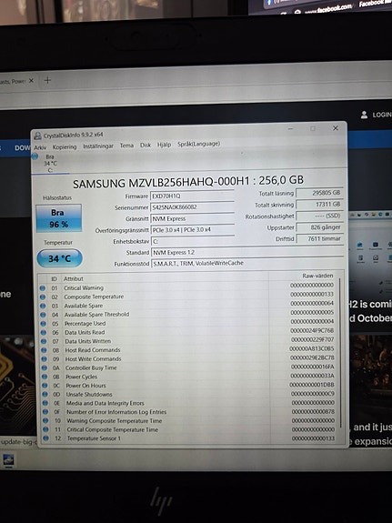Open the Inställningar menu
Screen dimensions: 392x523
tap(98, 146)
